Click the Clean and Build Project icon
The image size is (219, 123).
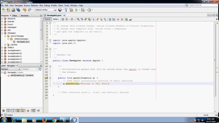[71, 10]
